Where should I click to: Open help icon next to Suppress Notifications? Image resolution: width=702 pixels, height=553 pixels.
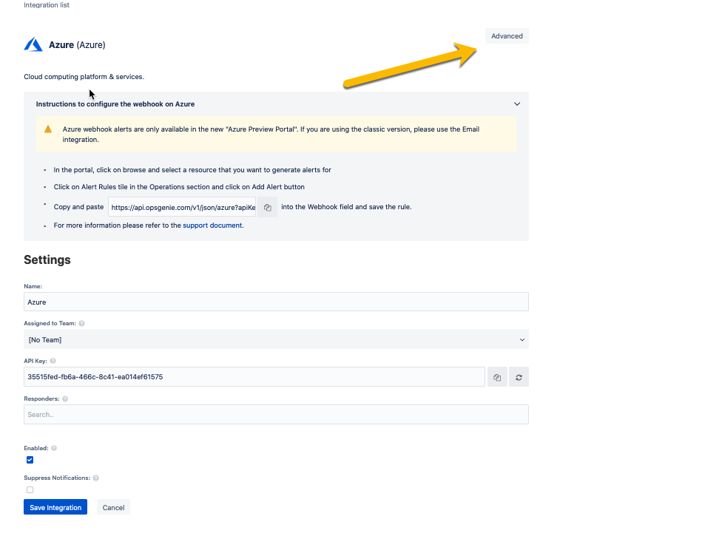point(96,478)
